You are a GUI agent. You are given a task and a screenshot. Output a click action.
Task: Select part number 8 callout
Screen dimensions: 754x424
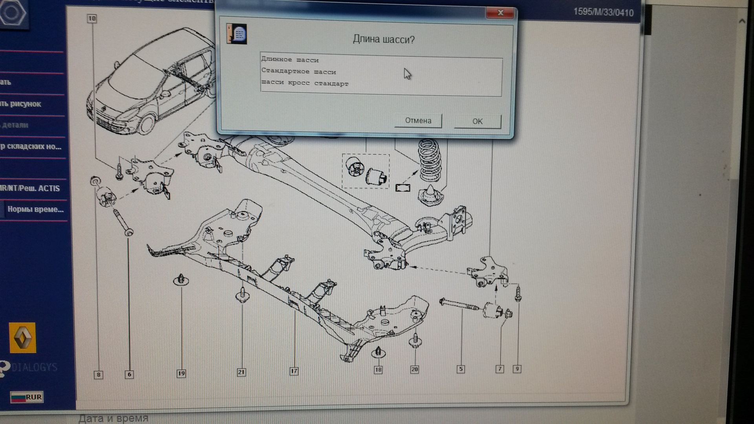click(99, 375)
